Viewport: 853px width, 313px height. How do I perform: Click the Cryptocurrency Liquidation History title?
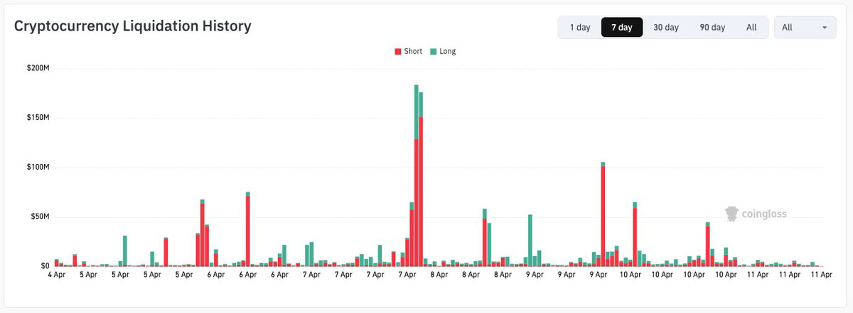(x=133, y=26)
